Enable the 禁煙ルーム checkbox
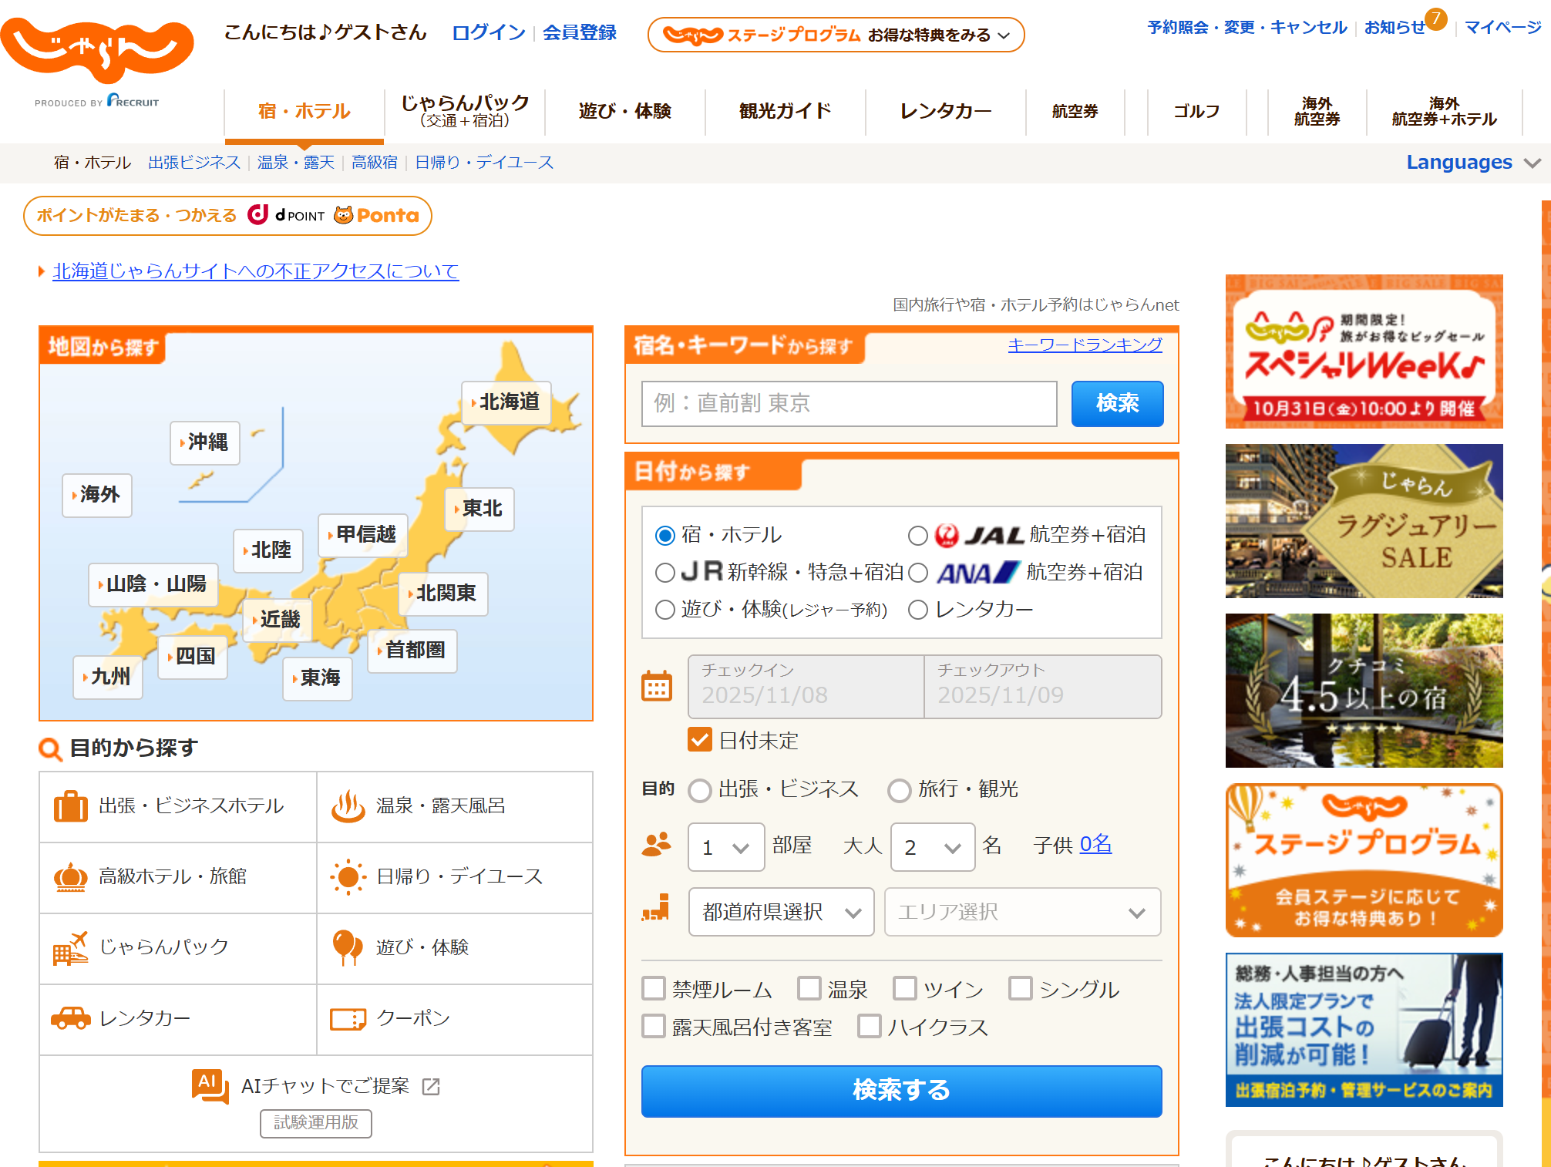 point(654,988)
